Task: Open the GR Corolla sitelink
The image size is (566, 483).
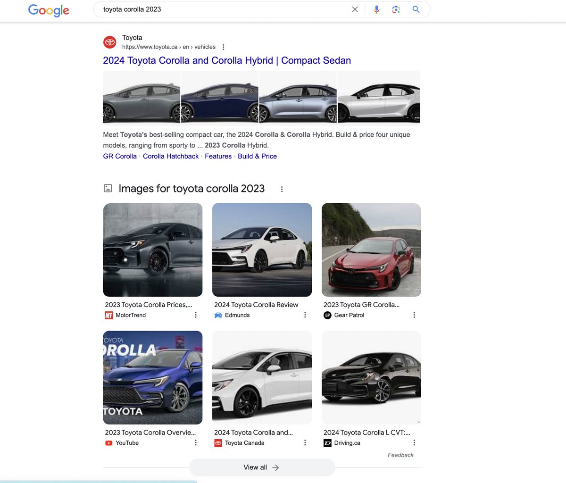Action: pos(119,156)
